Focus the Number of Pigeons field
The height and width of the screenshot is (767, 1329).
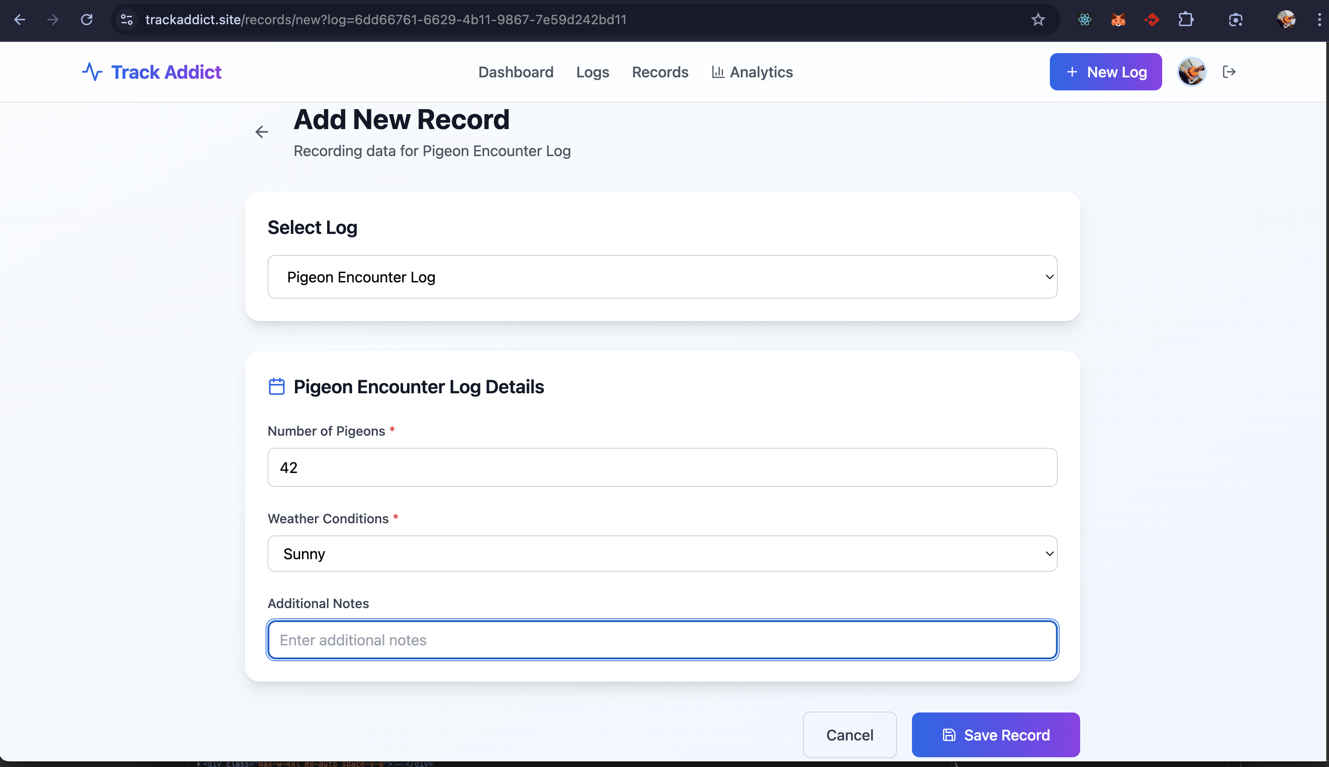662,468
